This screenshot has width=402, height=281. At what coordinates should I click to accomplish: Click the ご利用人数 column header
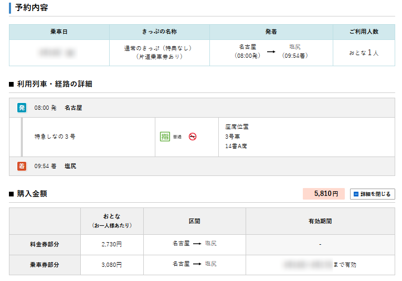[364, 32]
